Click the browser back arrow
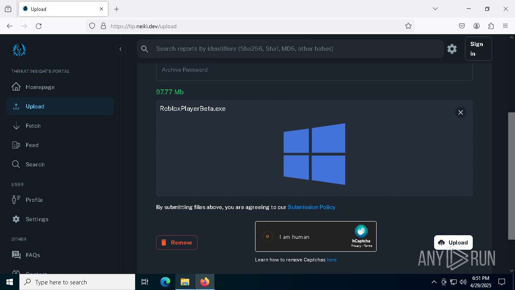 pyautogui.click(x=10, y=26)
